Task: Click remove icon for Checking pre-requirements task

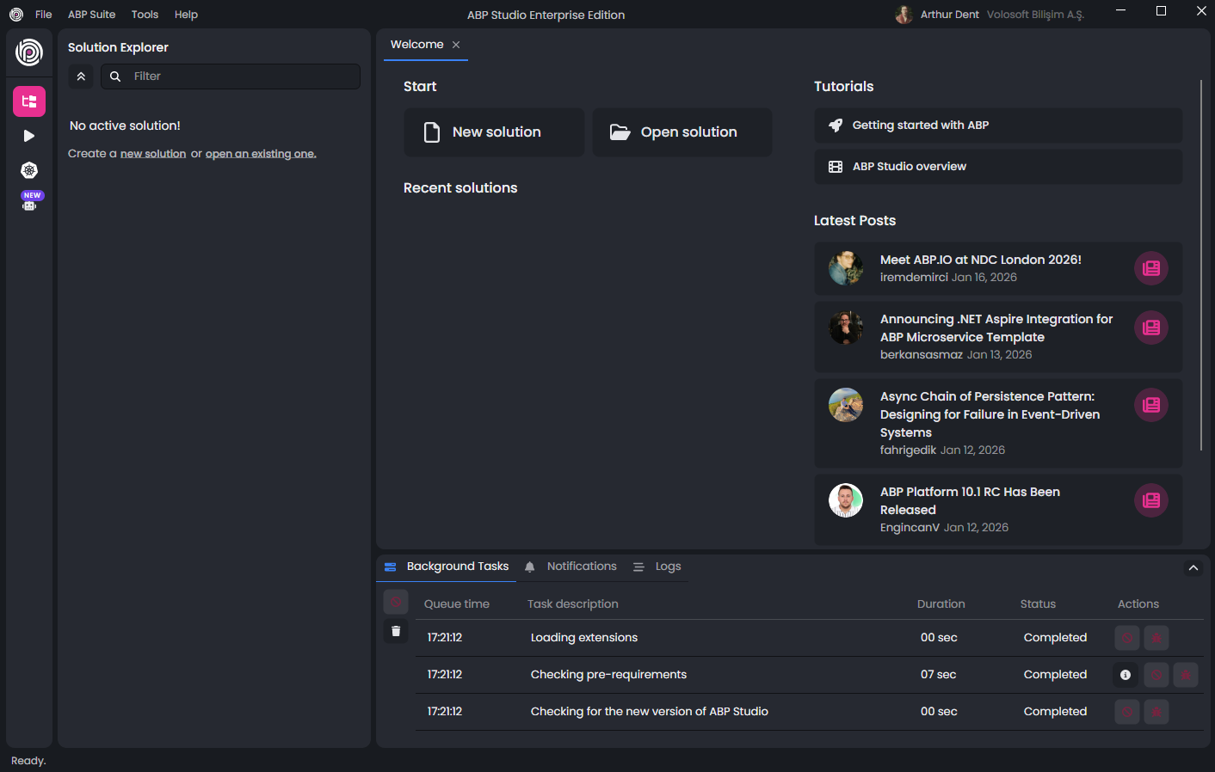Action: [1186, 675]
